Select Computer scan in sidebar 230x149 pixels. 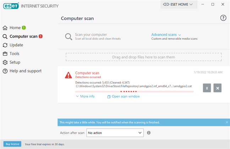(x=23, y=37)
